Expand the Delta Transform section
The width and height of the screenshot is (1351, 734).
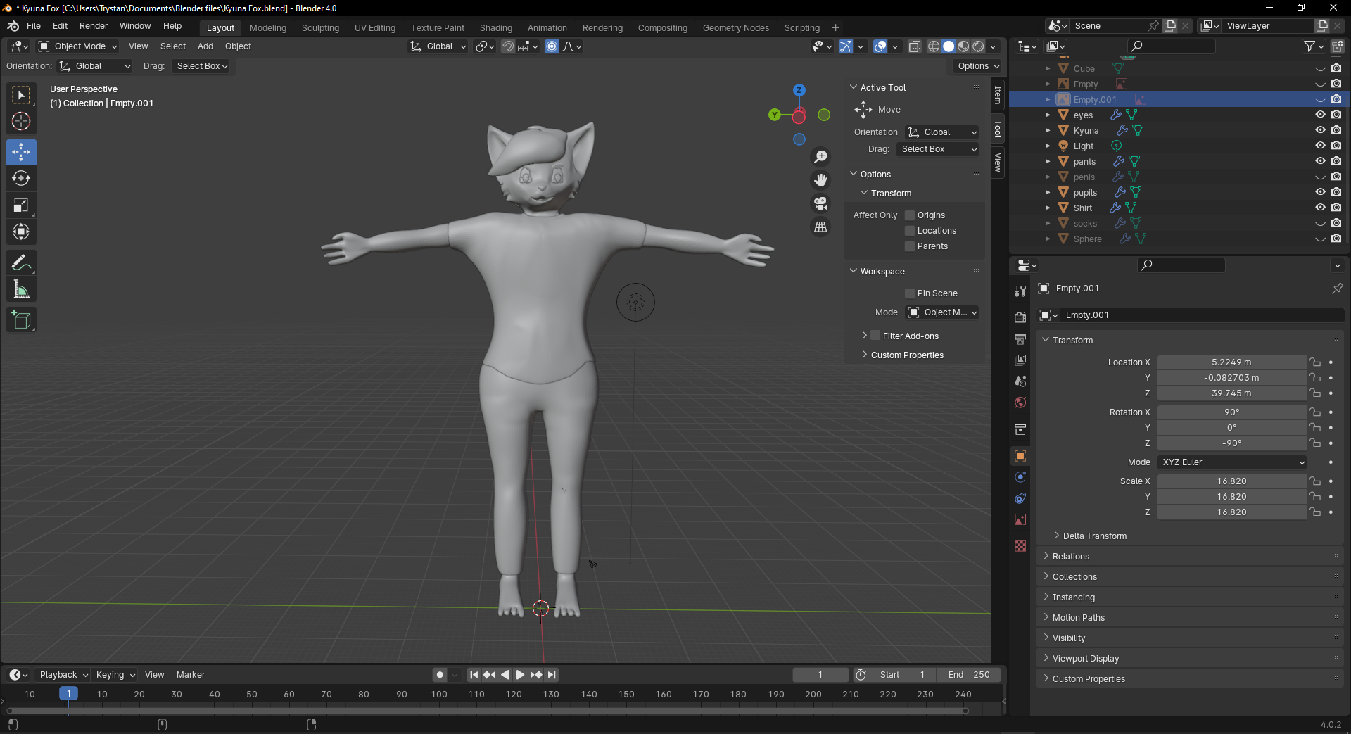(x=1094, y=536)
